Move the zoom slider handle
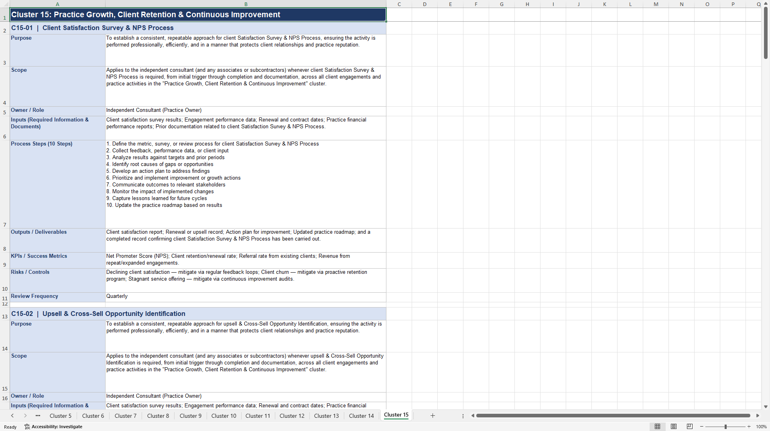 tap(725, 427)
